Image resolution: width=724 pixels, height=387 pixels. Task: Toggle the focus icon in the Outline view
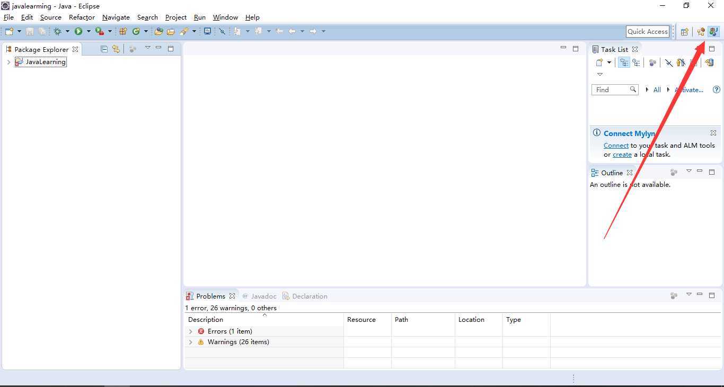(674, 172)
